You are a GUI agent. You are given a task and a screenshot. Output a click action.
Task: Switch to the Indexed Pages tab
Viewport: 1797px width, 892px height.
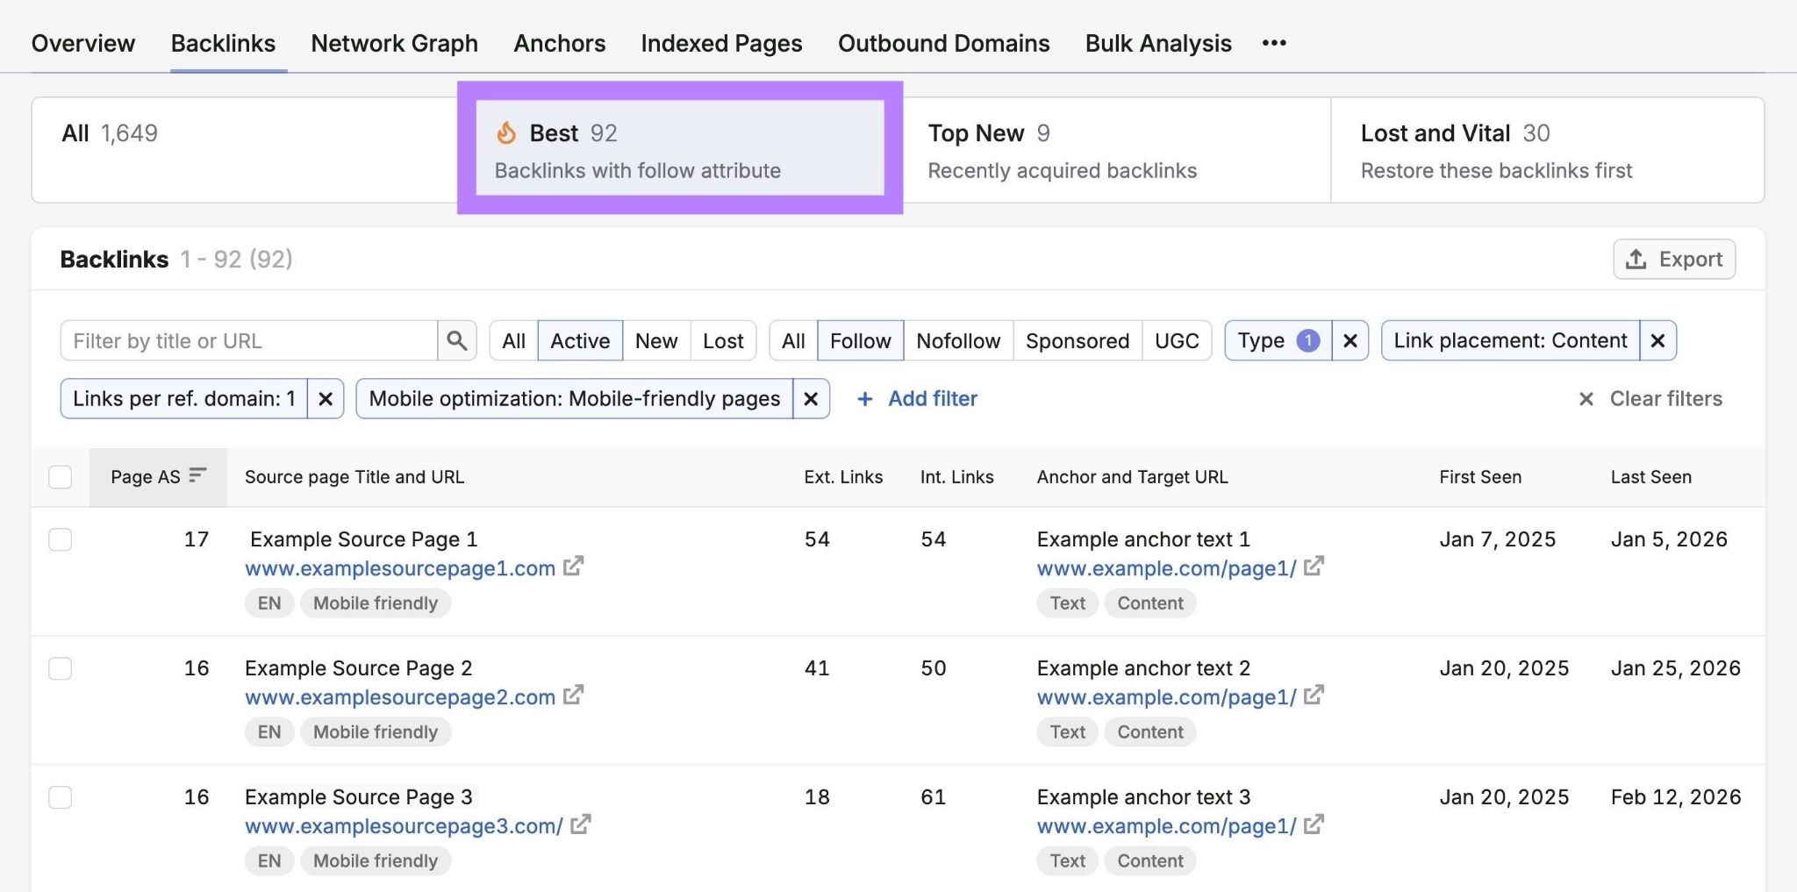pyautogui.click(x=721, y=43)
